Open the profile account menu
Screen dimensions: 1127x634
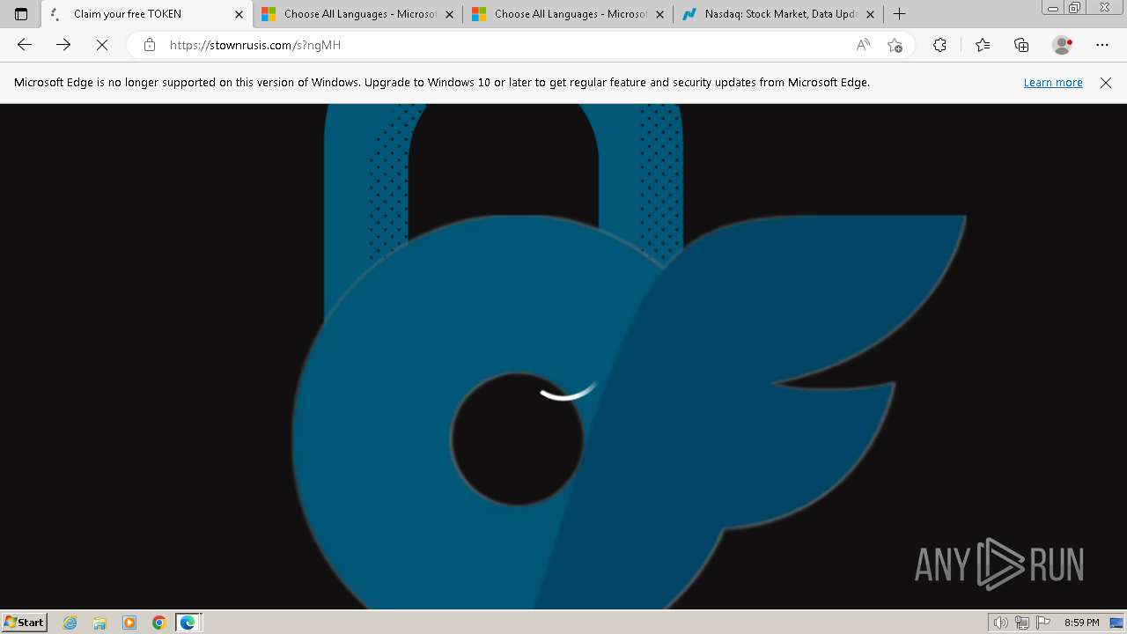point(1063,45)
